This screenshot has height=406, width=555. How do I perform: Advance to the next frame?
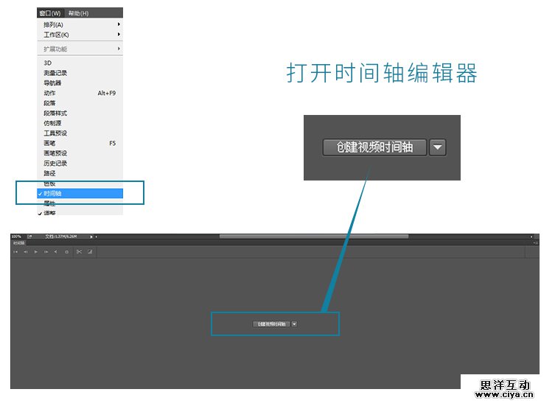point(46,252)
